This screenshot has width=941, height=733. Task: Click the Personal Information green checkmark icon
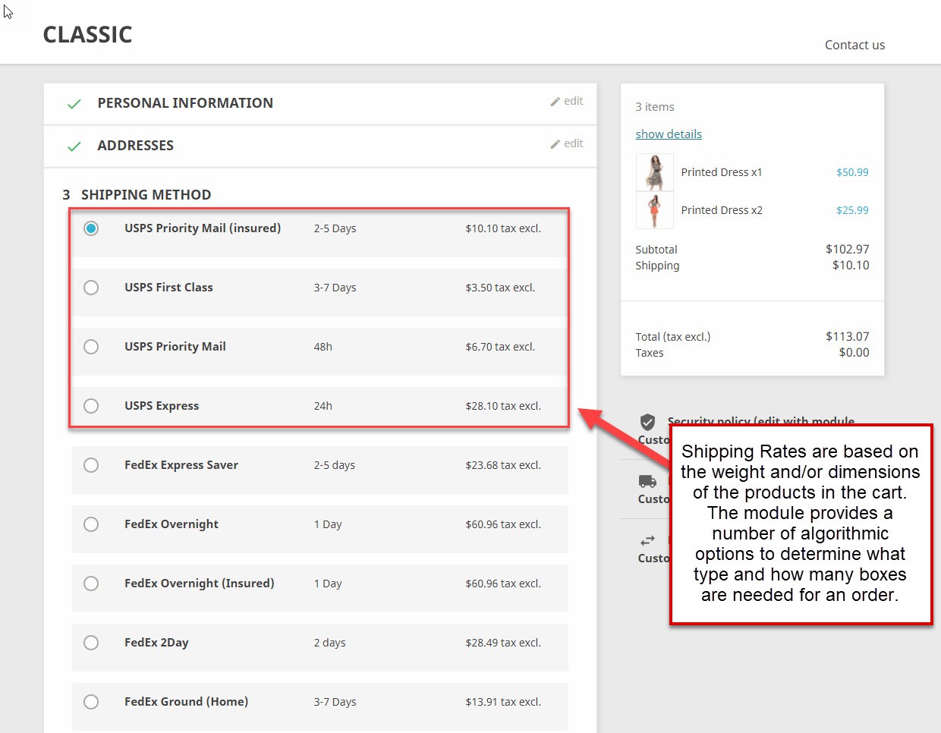pos(74,104)
